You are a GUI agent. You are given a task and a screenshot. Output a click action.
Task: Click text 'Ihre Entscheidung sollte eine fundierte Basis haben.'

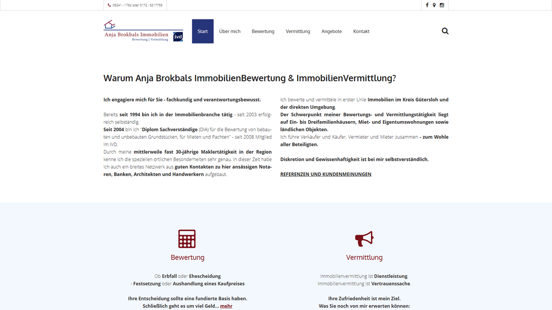(x=187, y=299)
